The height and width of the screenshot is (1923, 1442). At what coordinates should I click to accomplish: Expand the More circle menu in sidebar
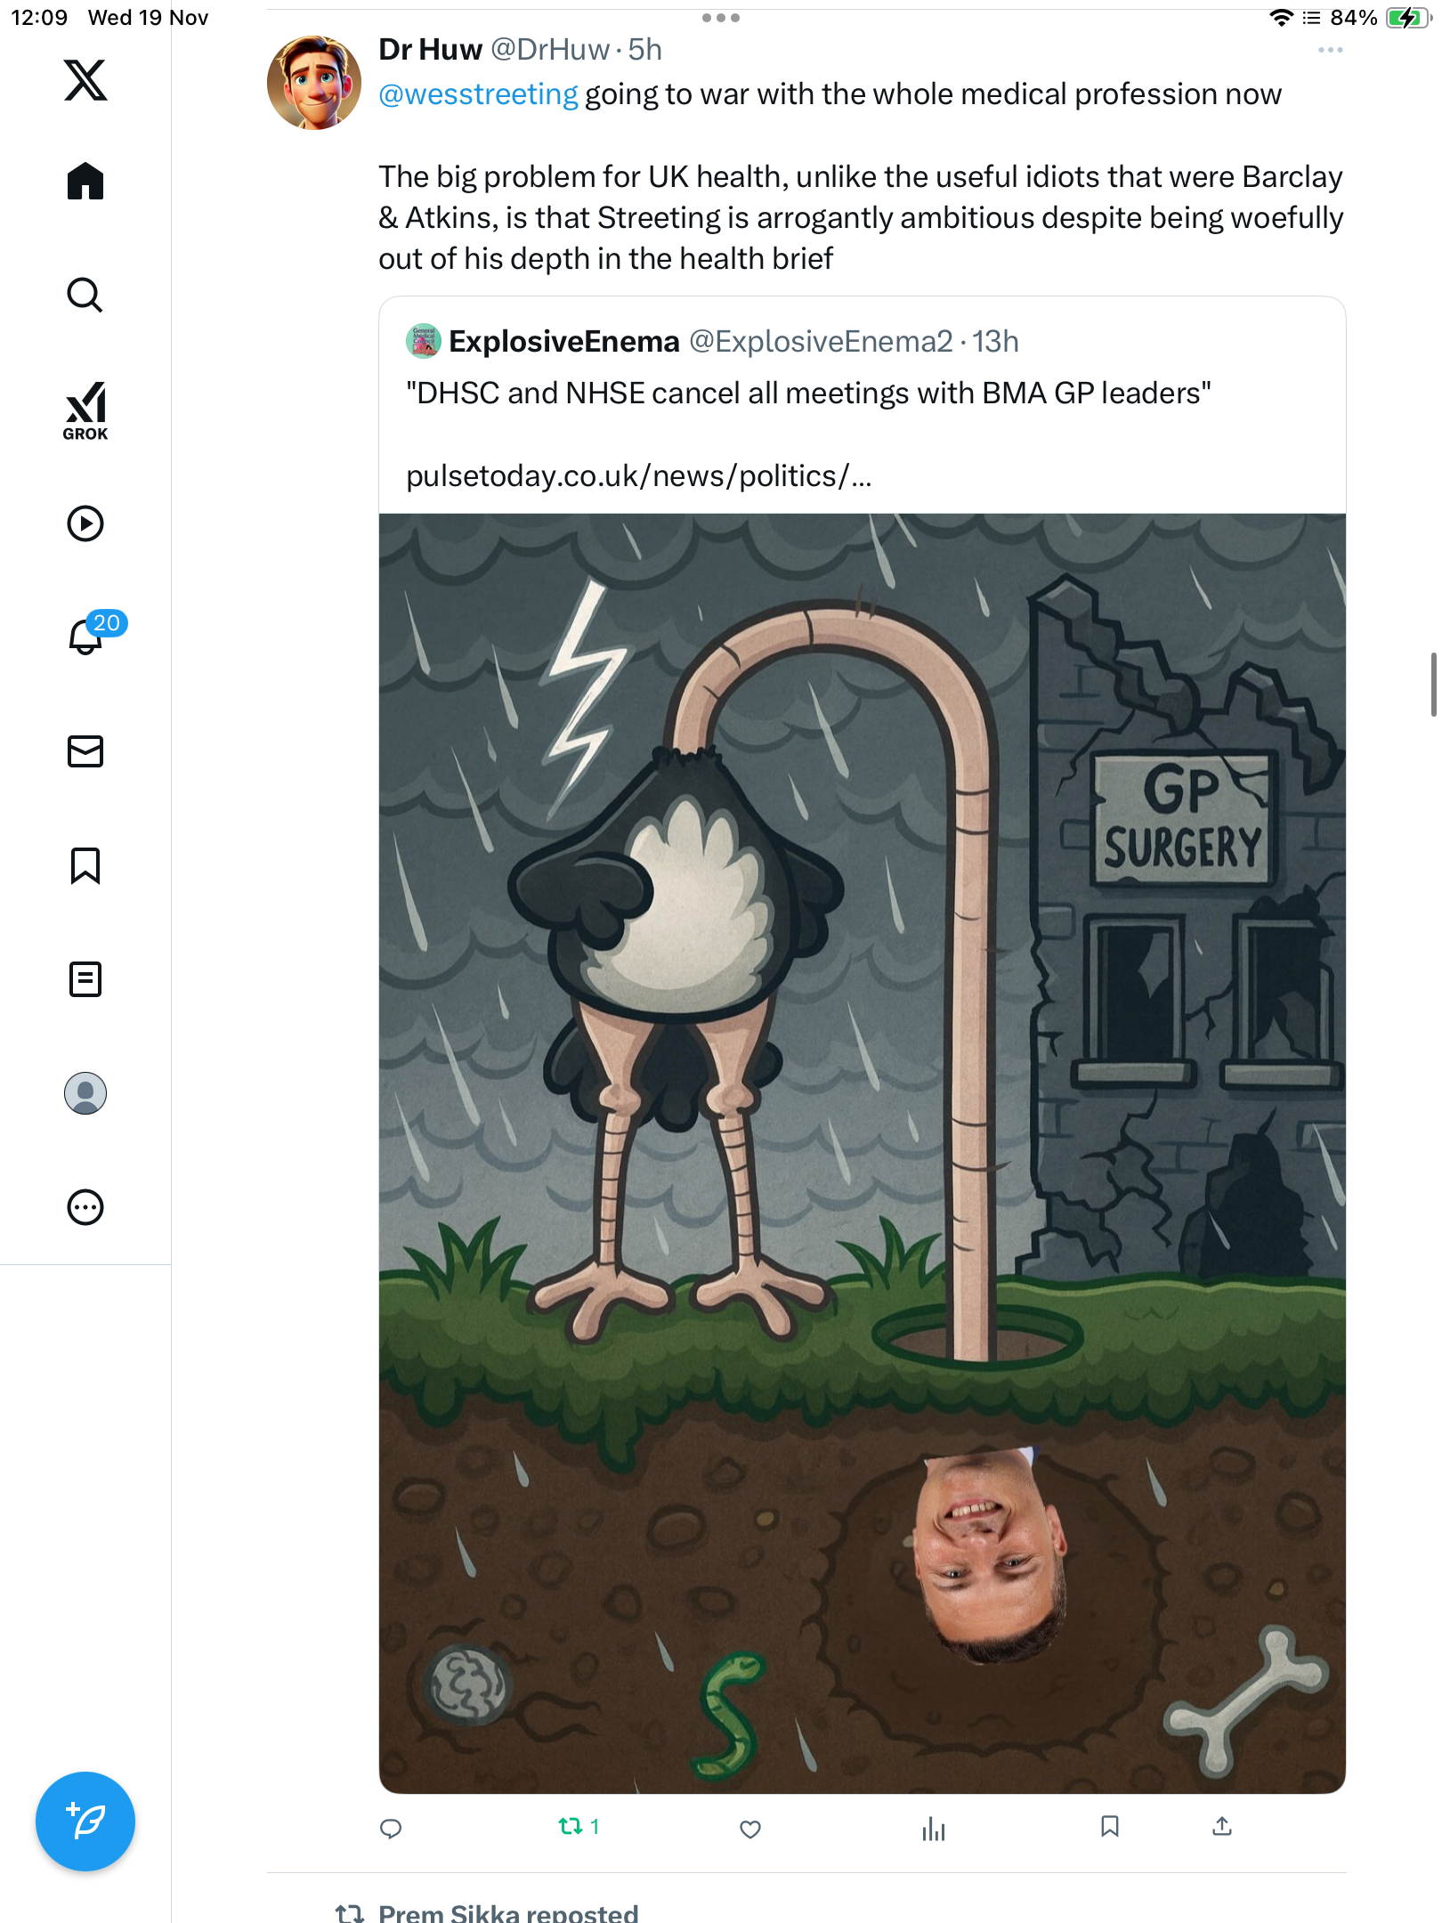pos(85,1207)
